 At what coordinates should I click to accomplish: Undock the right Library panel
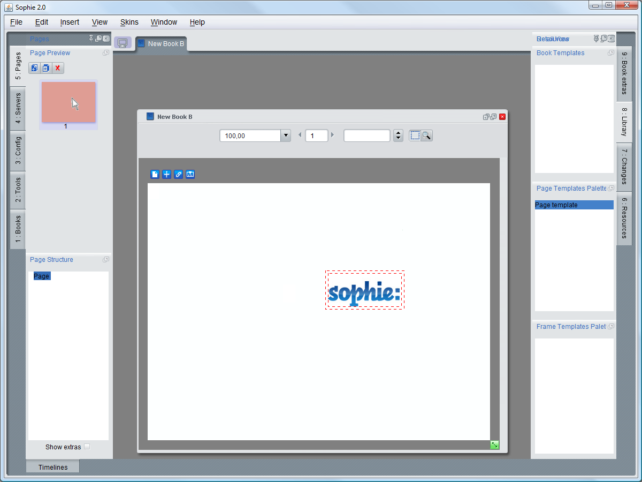604,39
